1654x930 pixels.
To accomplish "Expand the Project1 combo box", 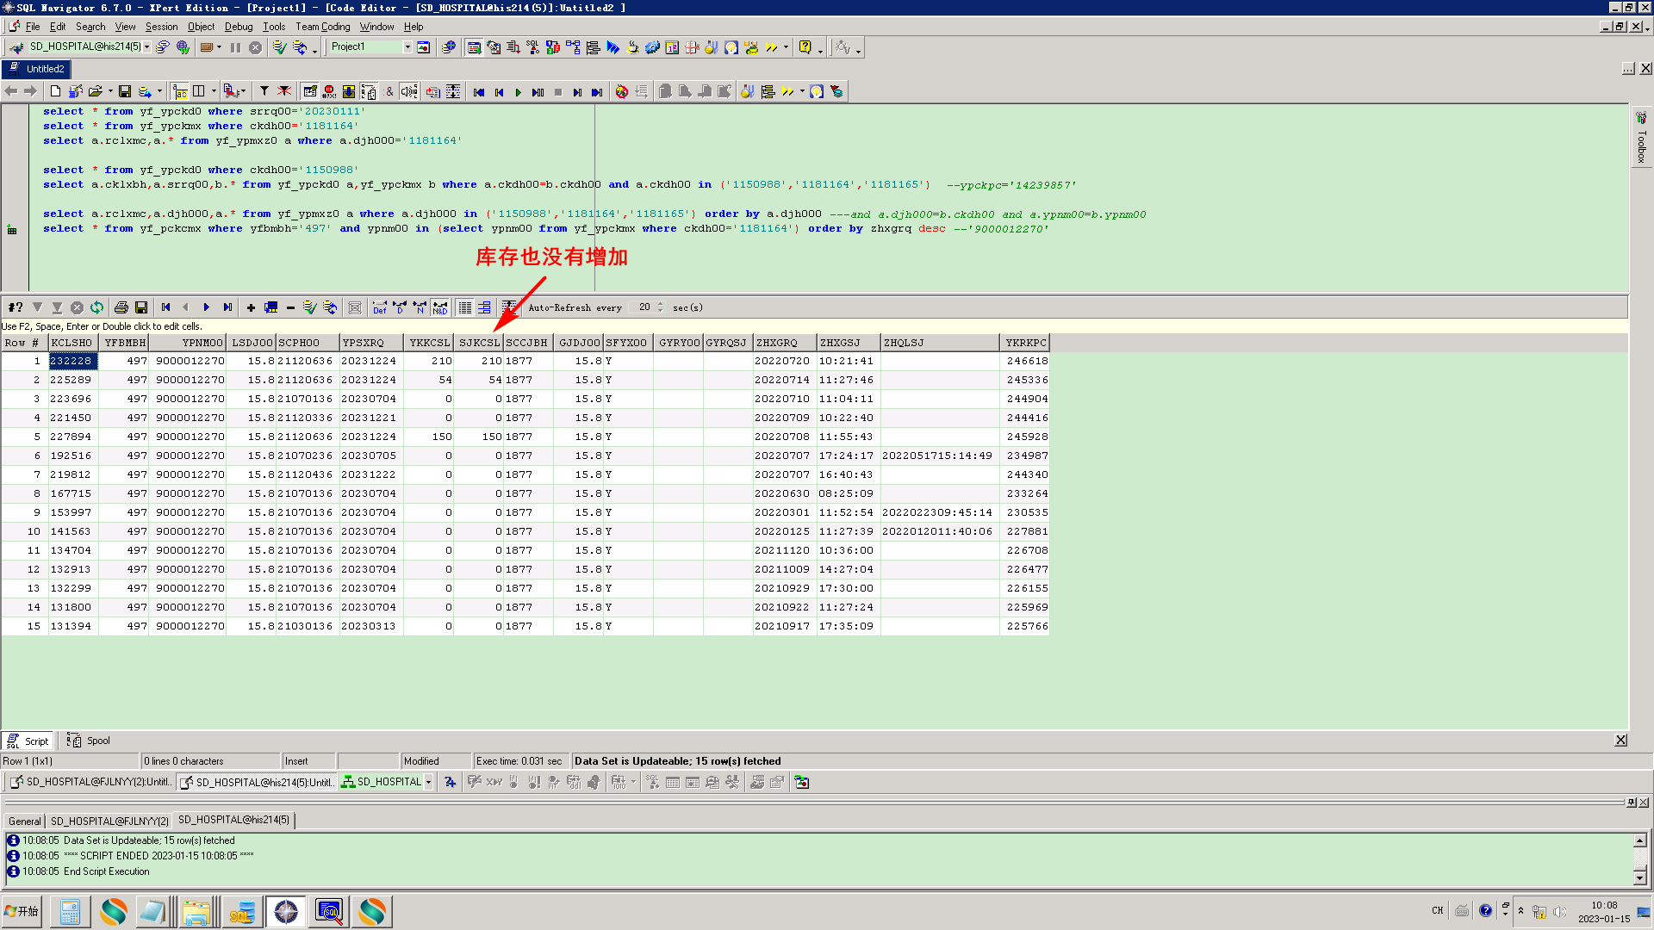I will (407, 47).
